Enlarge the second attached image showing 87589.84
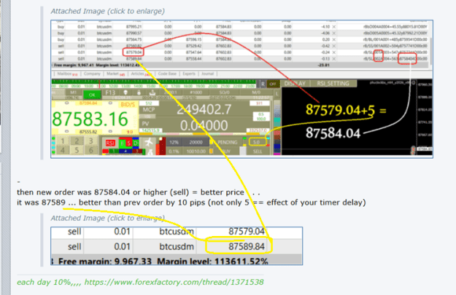Viewport: 456px width, 295px height. 177,246
